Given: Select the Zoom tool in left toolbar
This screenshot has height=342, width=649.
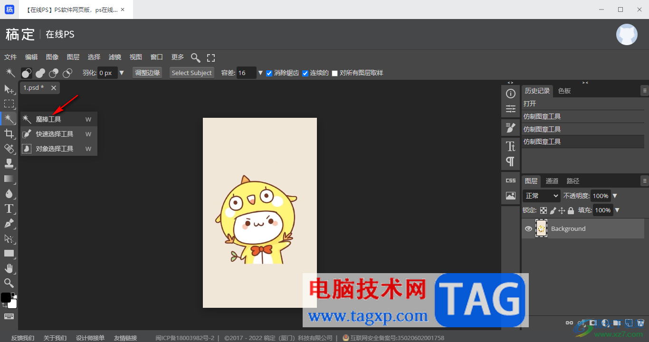Looking at the screenshot, I should pos(9,283).
